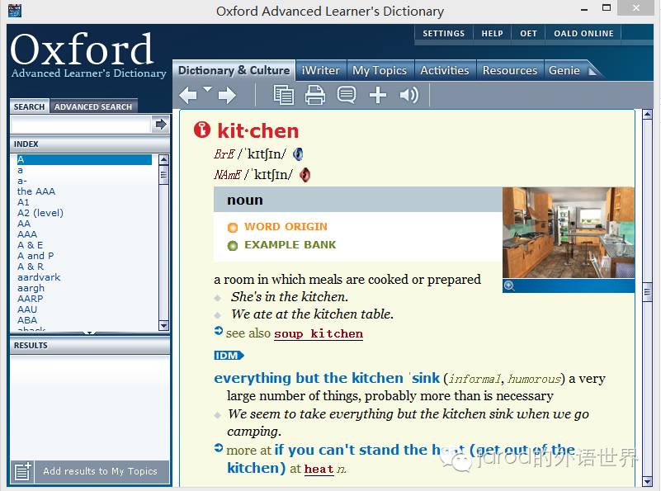
Task: Click the kitchen photo thumbnail
Action: pos(569,233)
